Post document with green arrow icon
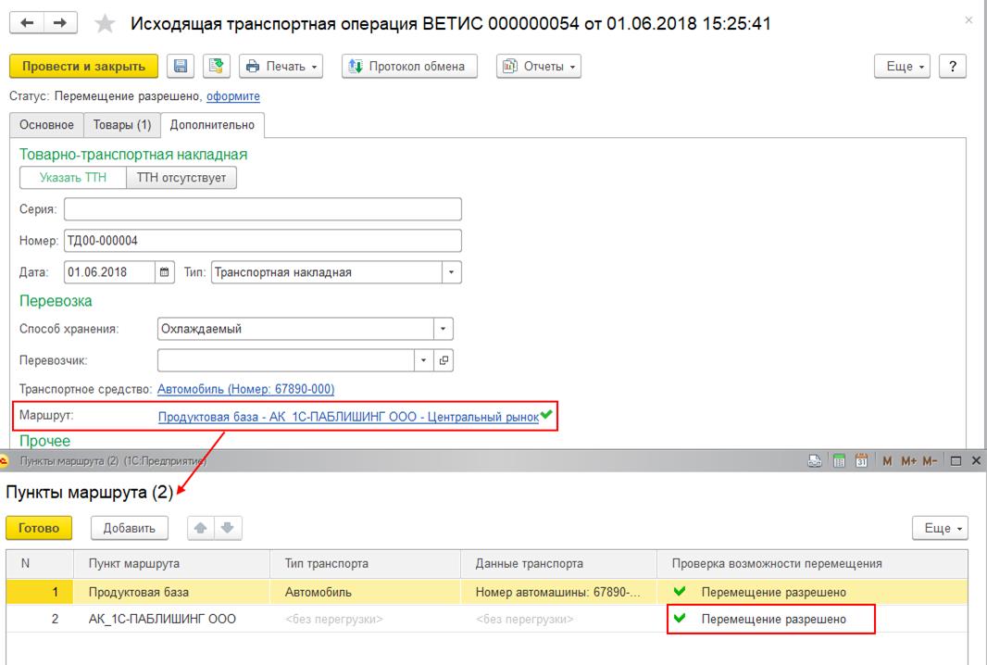Image resolution: width=987 pixels, height=665 pixels. pos(217,66)
